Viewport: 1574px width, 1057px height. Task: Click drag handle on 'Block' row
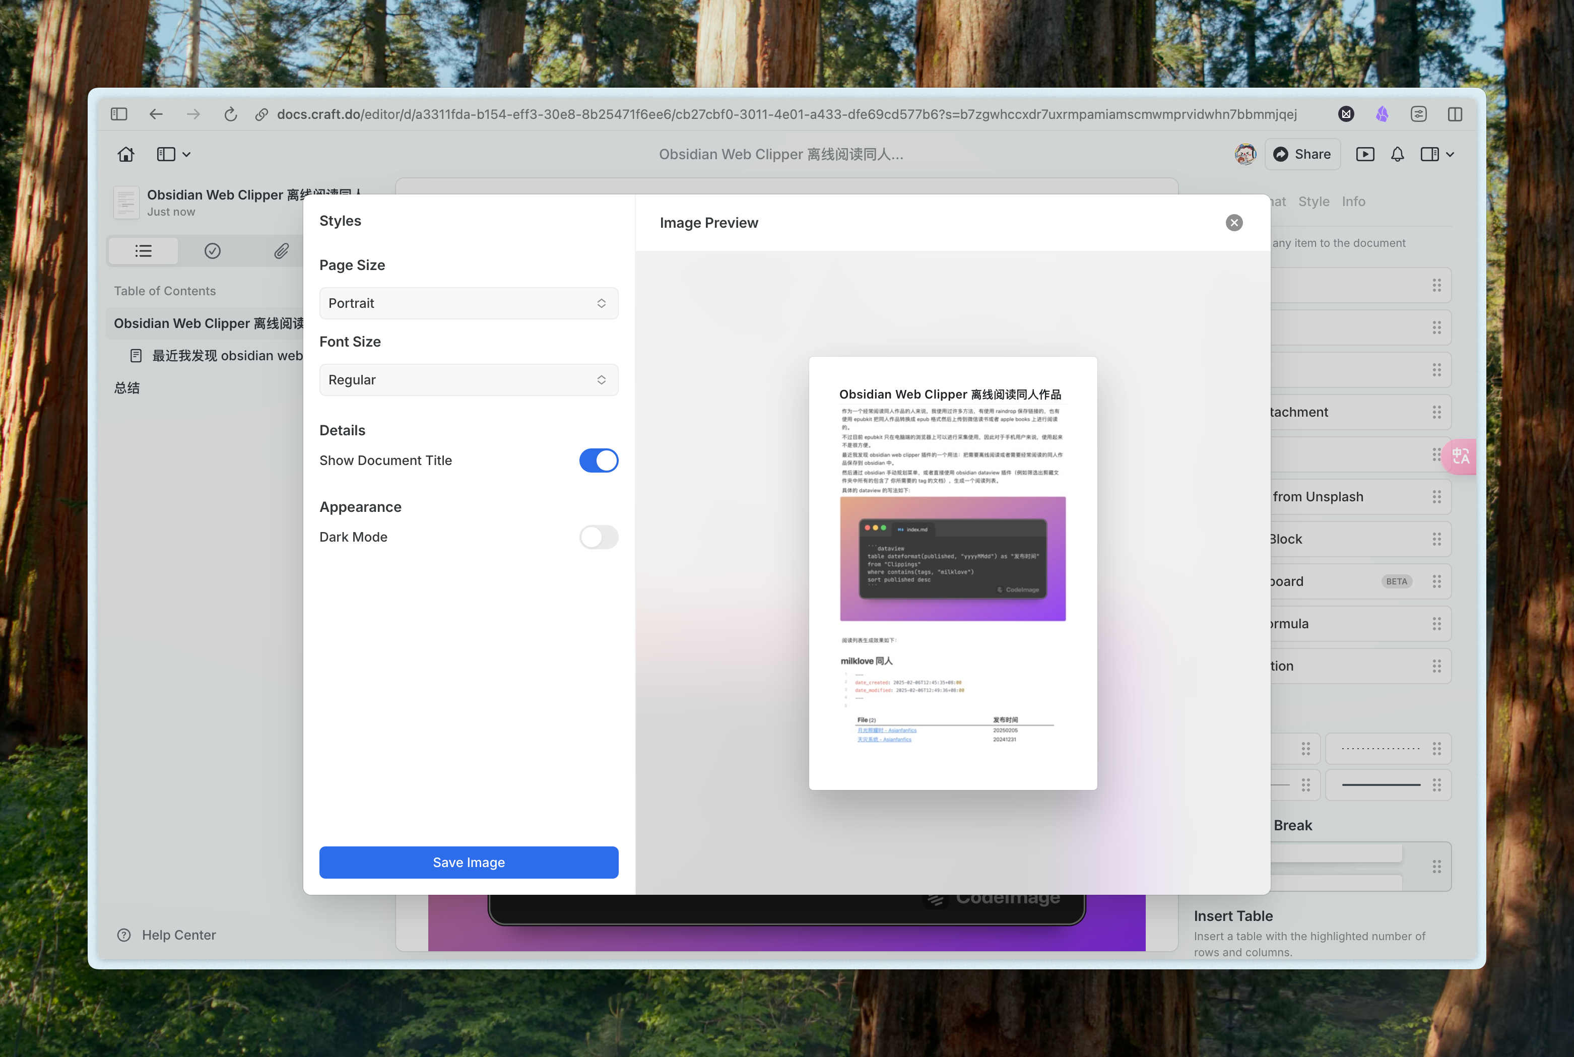point(1436,539)
